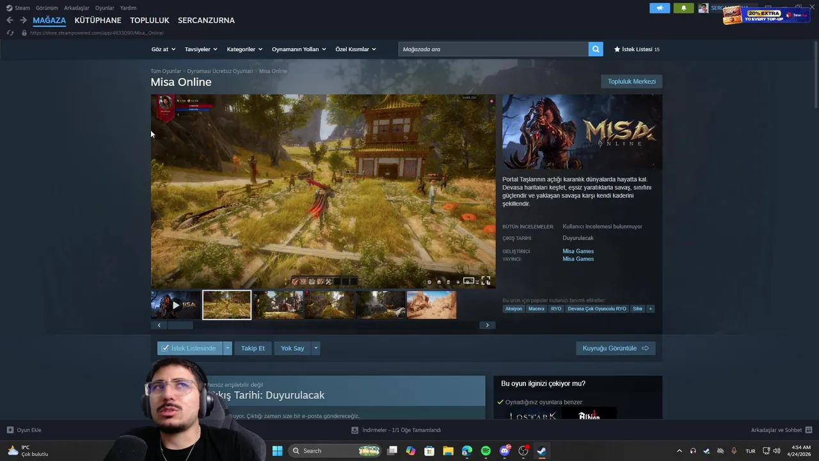The width and height of the screenshot is (819, 461).
Task: Click the magnifier search button
Action: (x=596, y=49)
